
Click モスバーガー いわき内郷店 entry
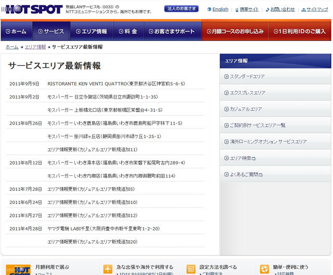coord(111,176)
